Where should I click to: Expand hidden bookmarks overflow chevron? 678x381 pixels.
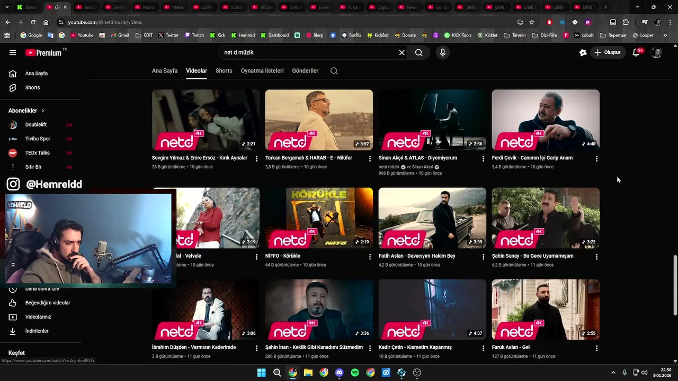tap(665, 35)
